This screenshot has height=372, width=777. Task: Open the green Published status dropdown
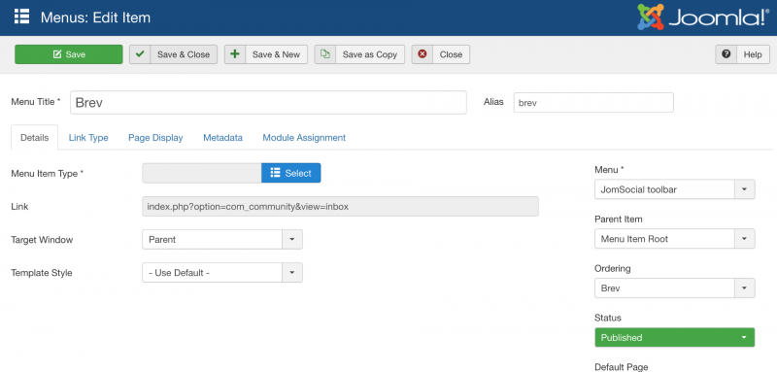click(x=674, y=337)
